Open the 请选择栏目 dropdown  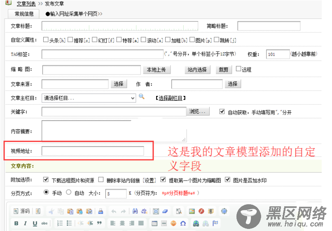point(89,98)
